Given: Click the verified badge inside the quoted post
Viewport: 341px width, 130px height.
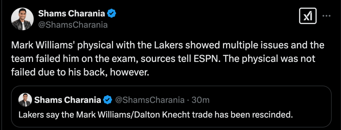Looking at the screenshot, I should point(108,100).
